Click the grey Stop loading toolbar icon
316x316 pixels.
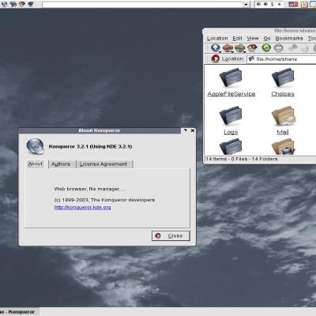click(x=279, y=48)
